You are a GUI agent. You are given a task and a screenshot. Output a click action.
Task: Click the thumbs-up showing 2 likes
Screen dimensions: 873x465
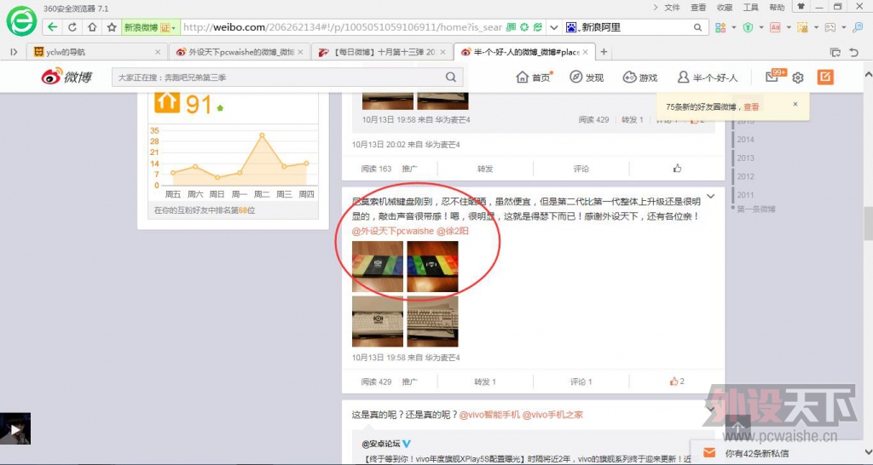[x=677, y=381]
